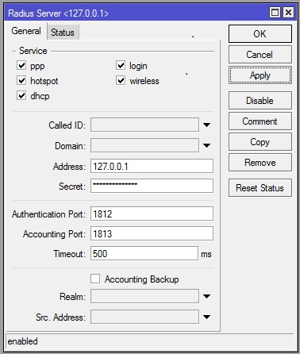Enable the Accounting Backup checkbox
300x354 pixels.
coord(95,279)
